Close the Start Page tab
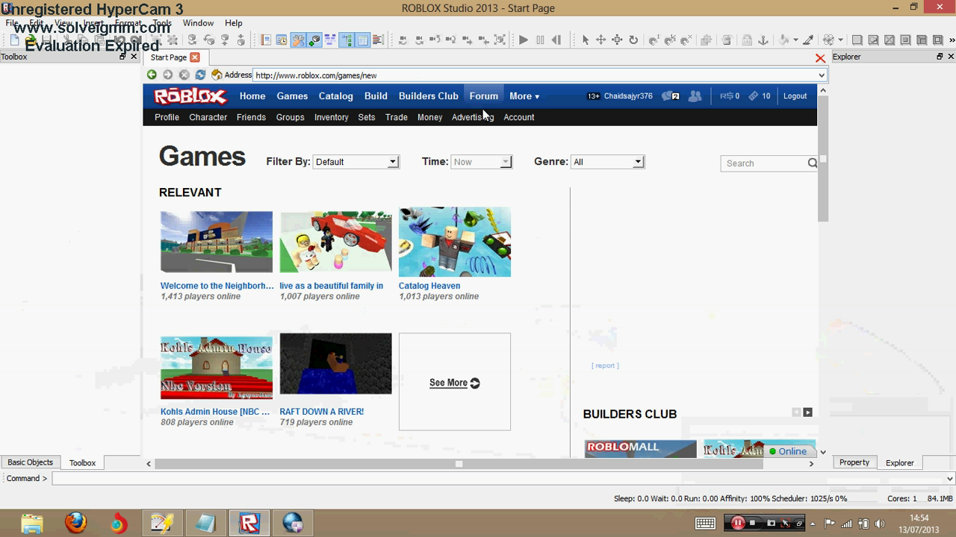 click(195, 57)
